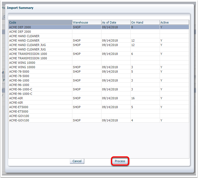Sort by the On Hand column header
The width and height of the screenshot is (198, 178).
(145, 22)
